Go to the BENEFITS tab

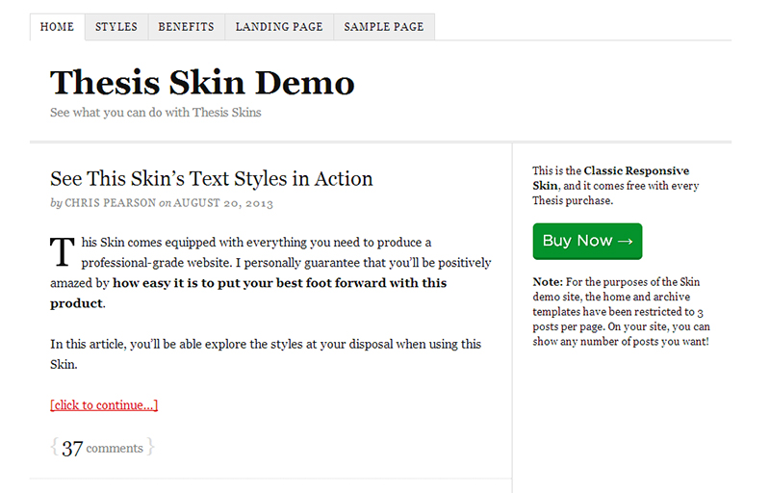pyautogui.click(x=186, y=27)
